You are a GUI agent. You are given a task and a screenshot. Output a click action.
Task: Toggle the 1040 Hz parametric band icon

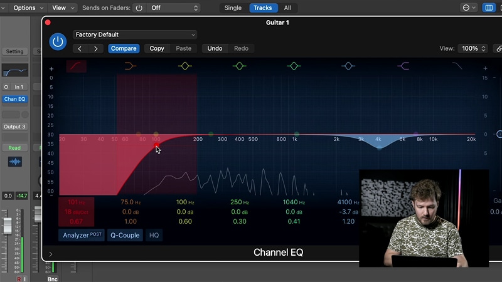(x=294, y=66)
